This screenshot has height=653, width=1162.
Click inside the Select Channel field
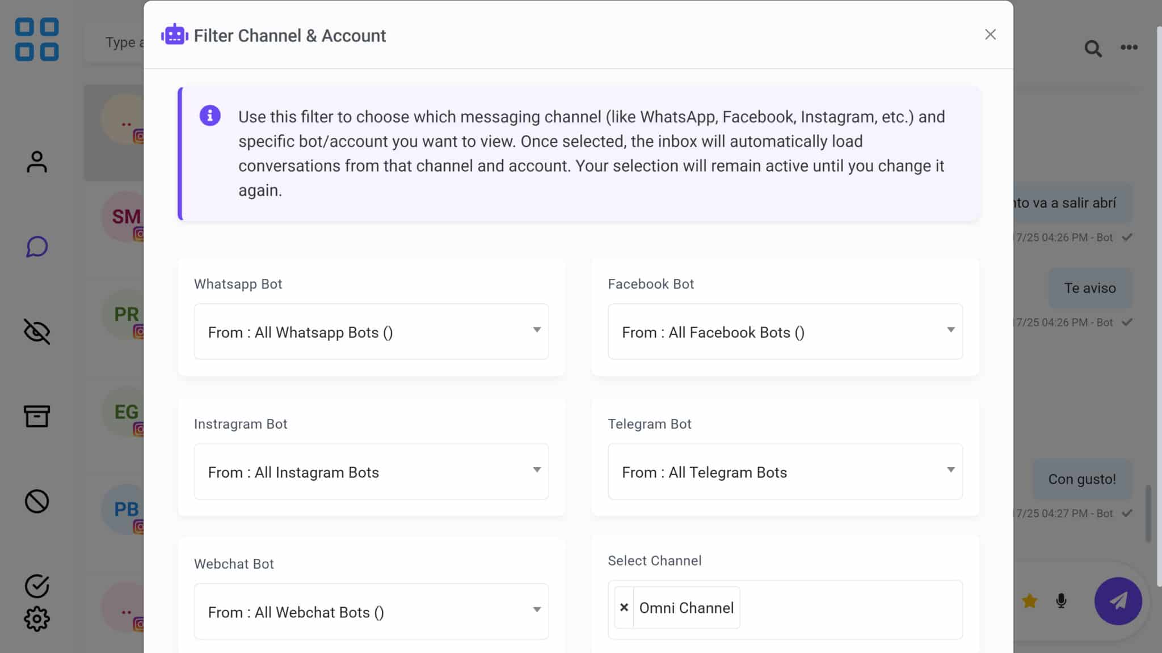851,609
